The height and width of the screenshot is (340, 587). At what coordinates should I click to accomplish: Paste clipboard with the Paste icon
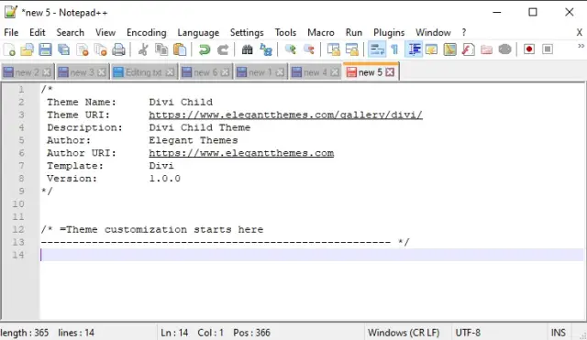pos(180,49)
